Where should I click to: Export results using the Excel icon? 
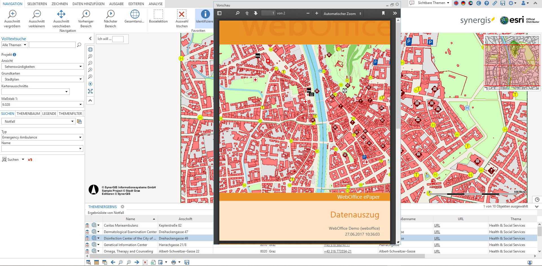click(153, 262)
